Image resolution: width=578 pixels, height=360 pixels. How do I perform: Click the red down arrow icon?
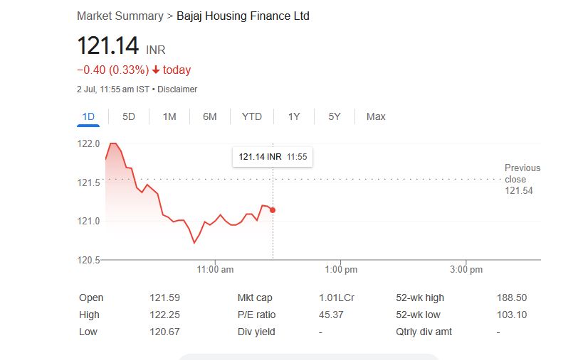coord(156,70)
